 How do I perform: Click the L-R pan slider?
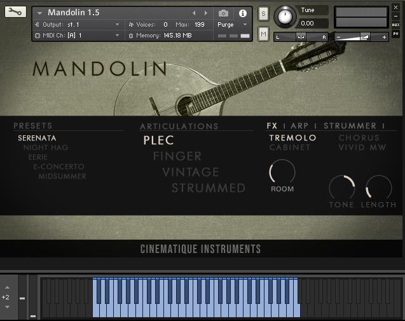(x=301, y=38)
